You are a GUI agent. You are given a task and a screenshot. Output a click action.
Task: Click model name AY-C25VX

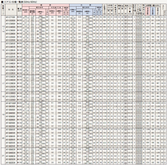[11, 54]
